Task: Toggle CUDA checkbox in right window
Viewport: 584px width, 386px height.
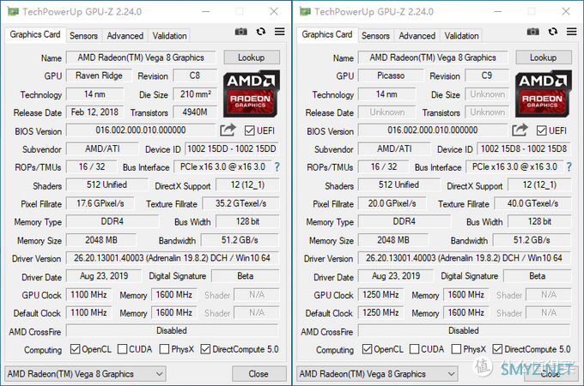Action: (x=414, y=349)
